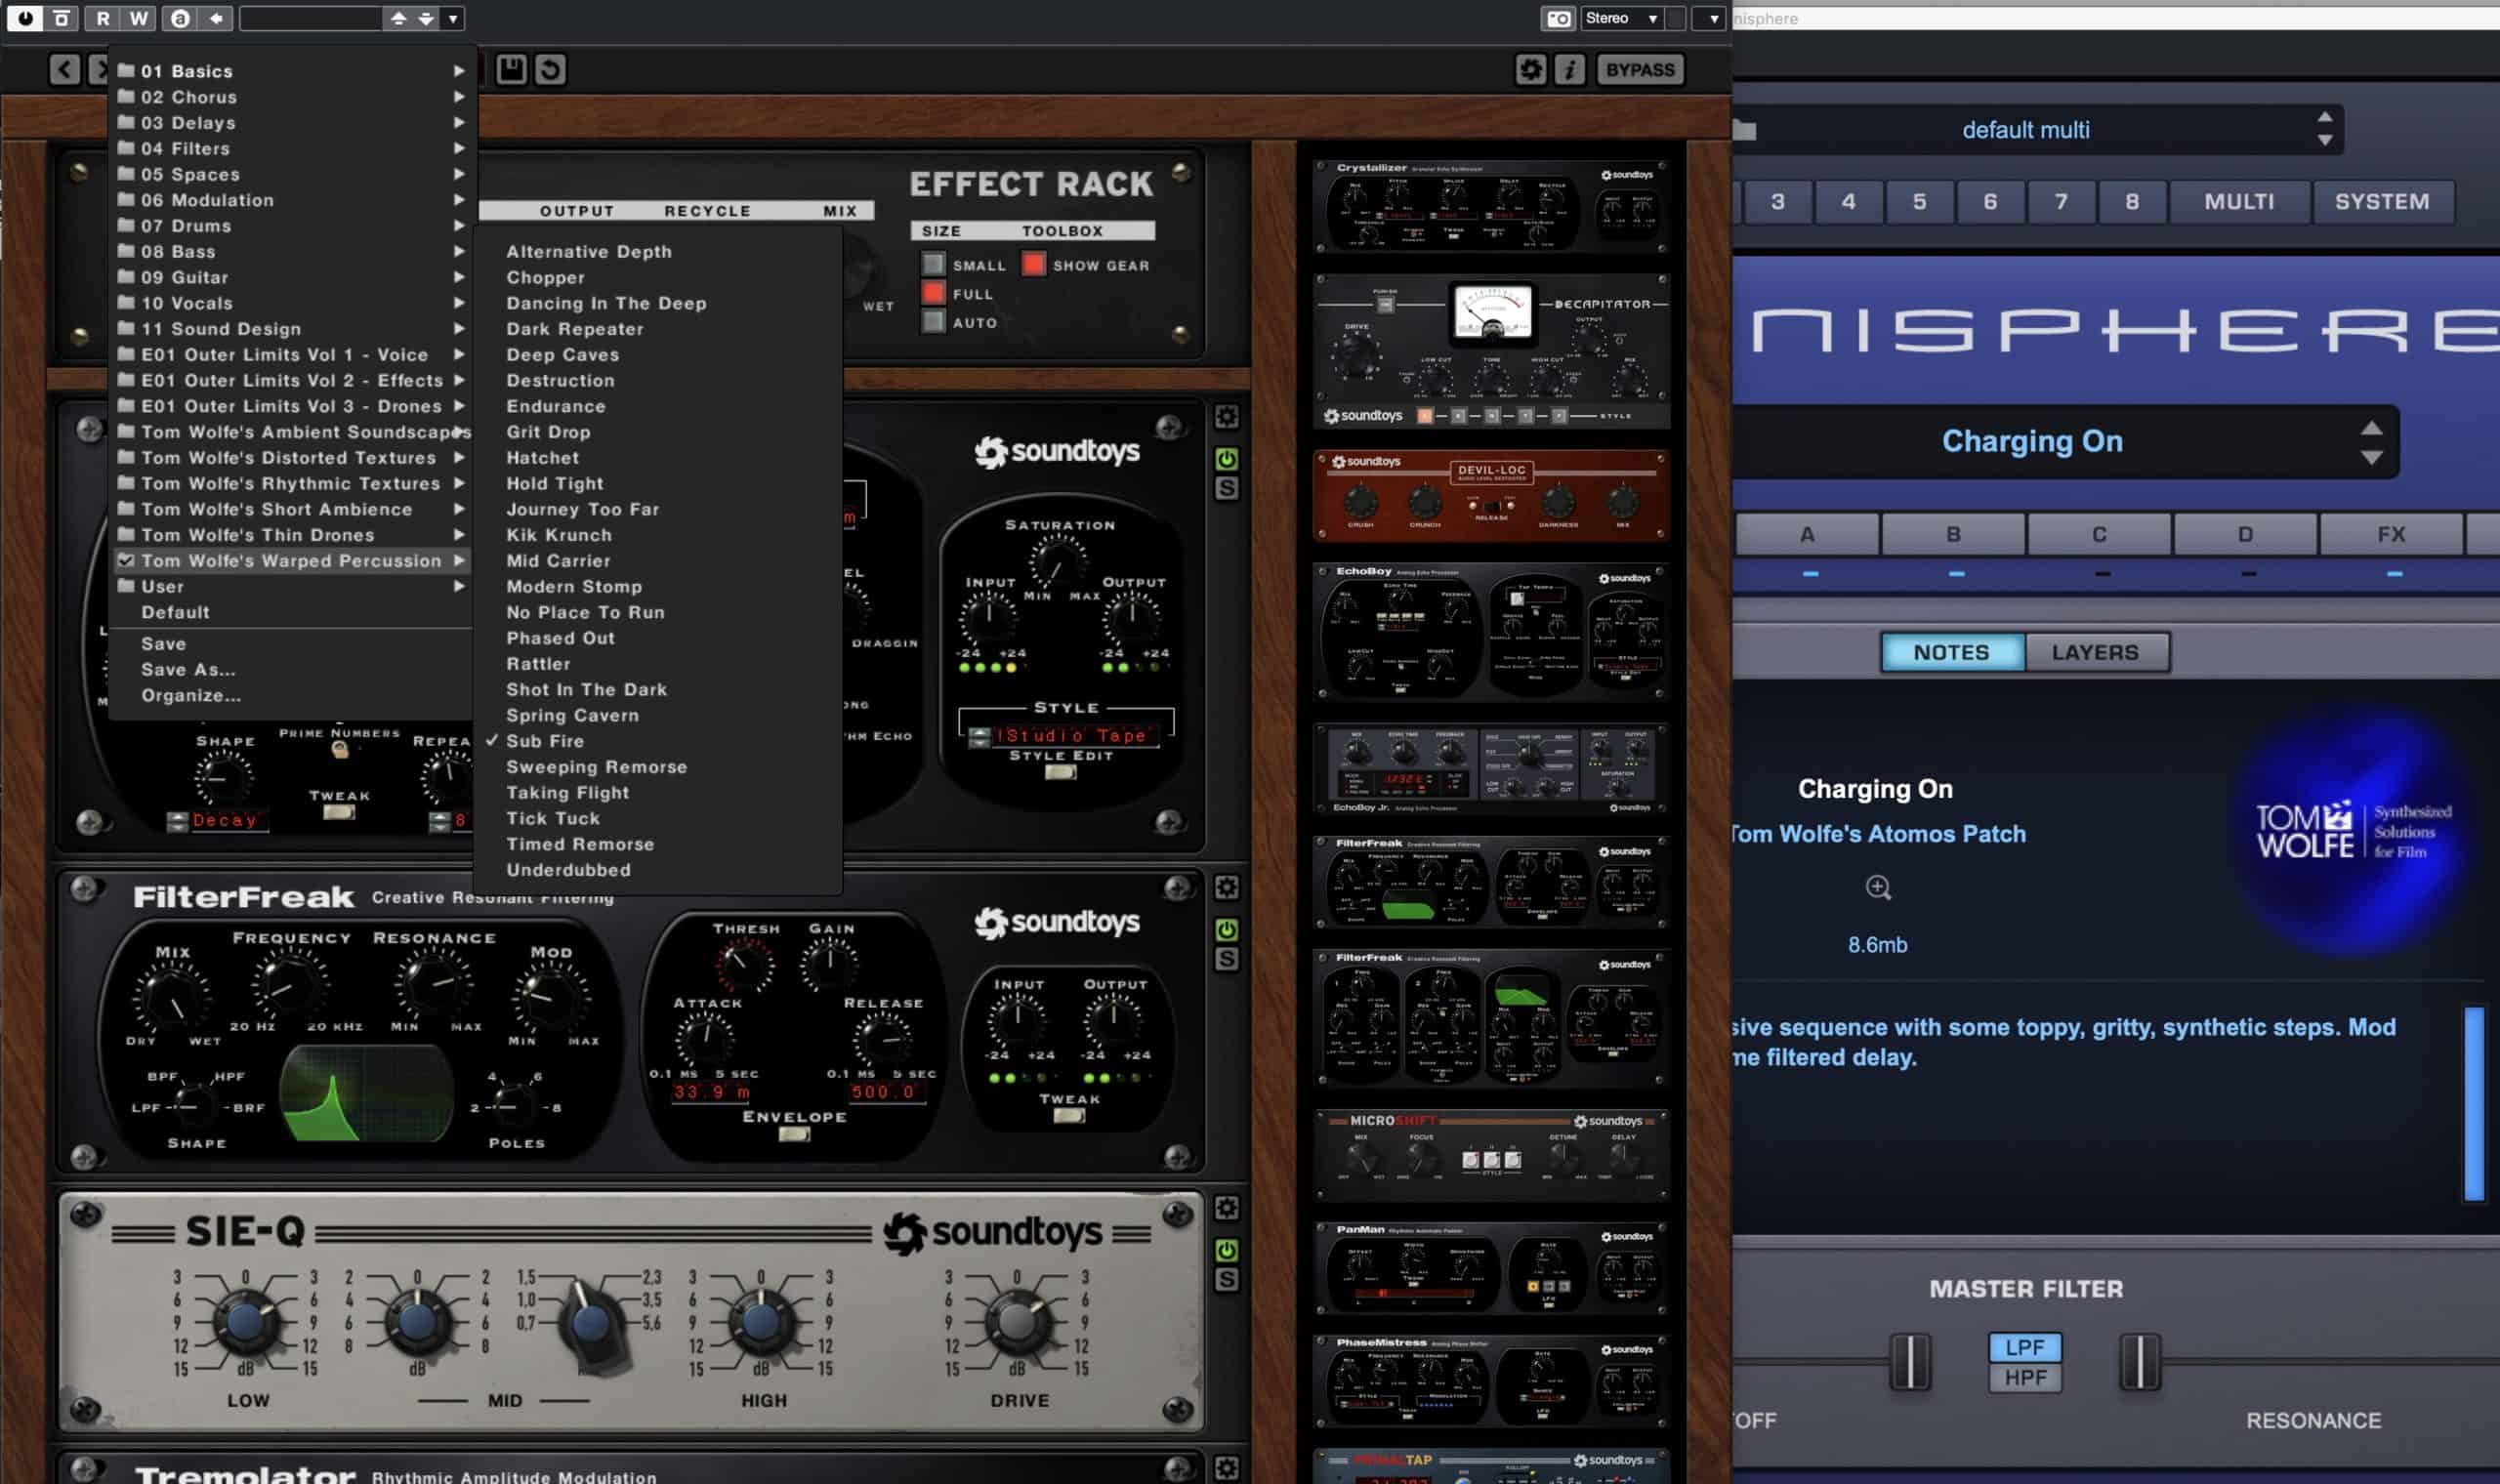
Task: Click the Read automation R button
Action: (103, 18)
